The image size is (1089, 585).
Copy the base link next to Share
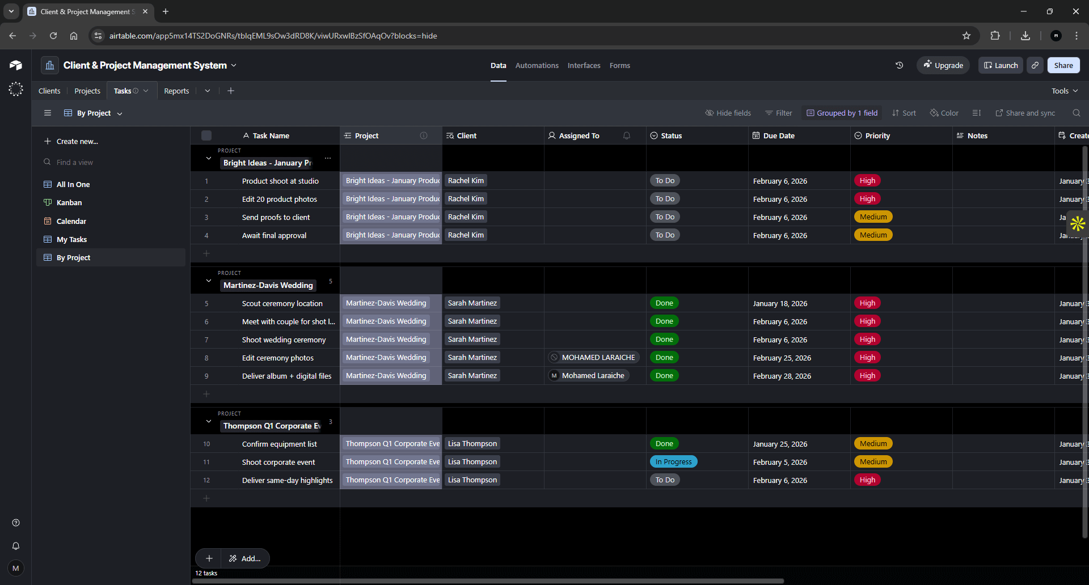pos(1035,65)
